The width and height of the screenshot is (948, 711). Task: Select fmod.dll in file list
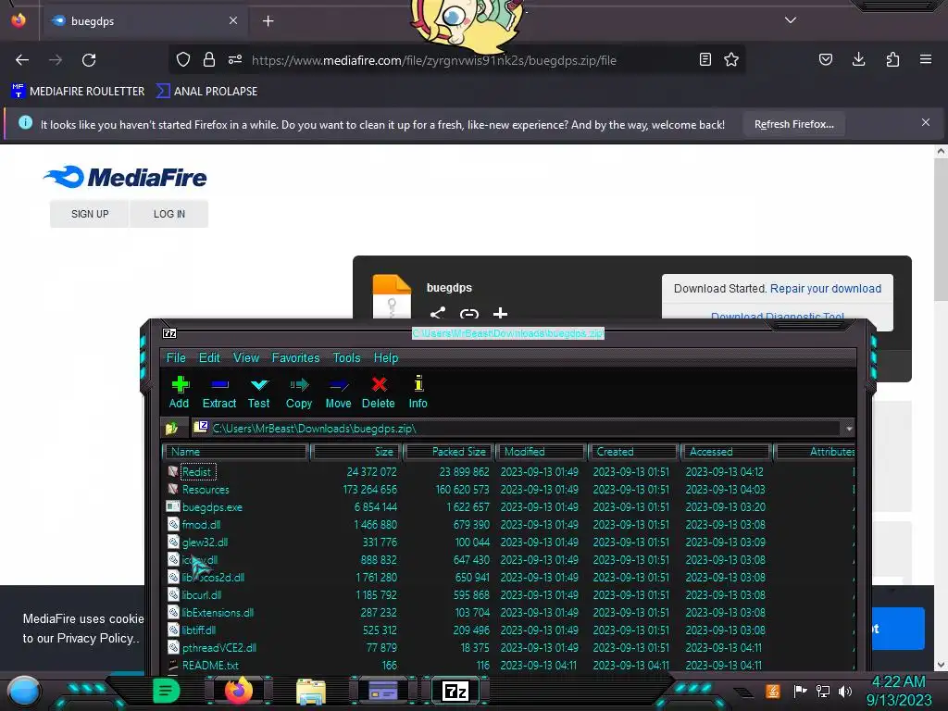pyautogui.click(x=201, y=524)
